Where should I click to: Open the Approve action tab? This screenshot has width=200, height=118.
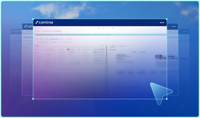(x=46, y=39)
